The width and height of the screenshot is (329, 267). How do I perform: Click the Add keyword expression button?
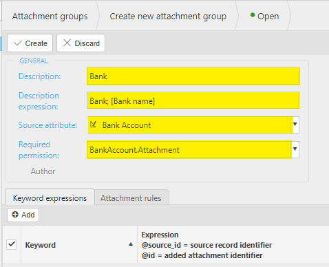[x=23, y=215]
